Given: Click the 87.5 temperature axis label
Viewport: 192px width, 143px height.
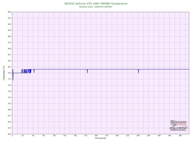Looking at the screenshot, I should click(x=9, y=42).
